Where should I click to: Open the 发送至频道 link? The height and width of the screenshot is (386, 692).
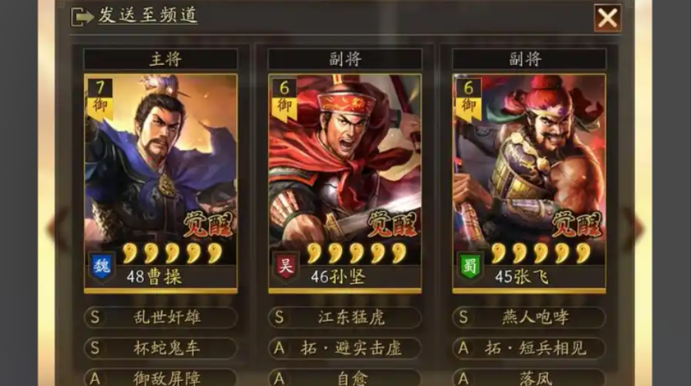click(148, 16)
